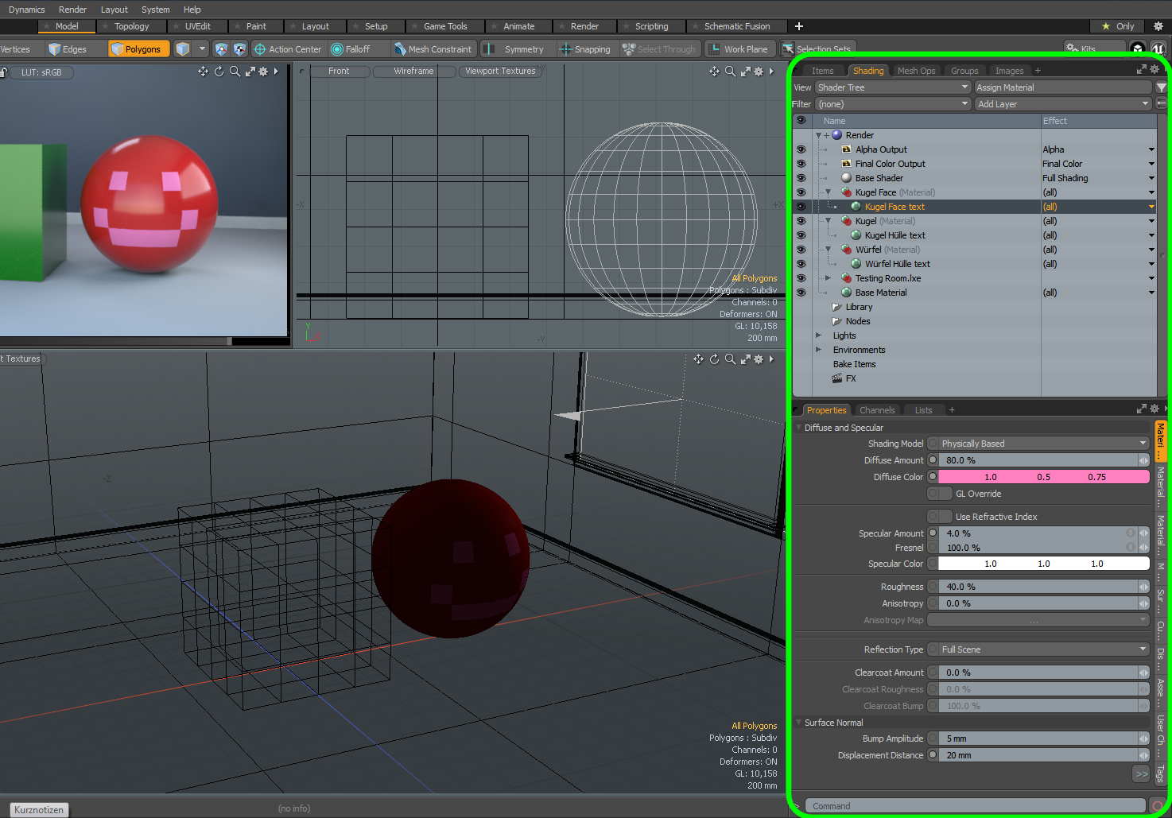The image size is (1172, 818).
Task: Click the pink Diffuse Color swatch
Action: (x=1044, y=477)
